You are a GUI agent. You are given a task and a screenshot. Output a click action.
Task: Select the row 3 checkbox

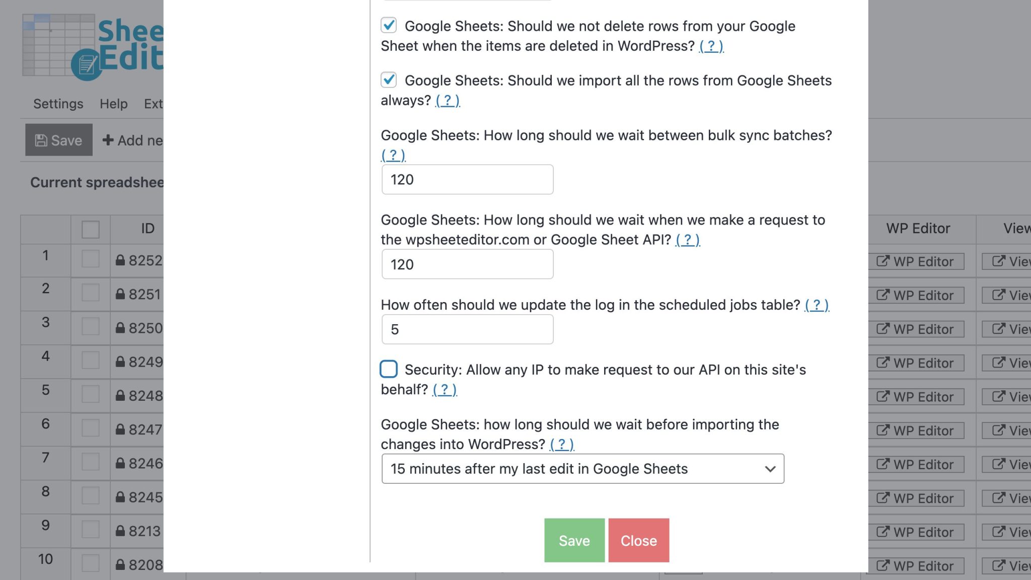[x=90, y=327]
